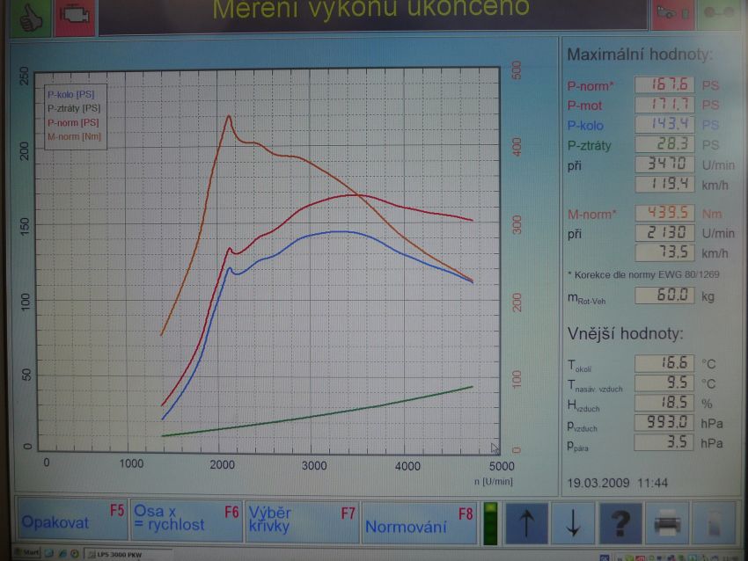The height and width of the screenshot is (561, 748).
Task: Click the M-norm* label
Action: click(x=592, y=214)
